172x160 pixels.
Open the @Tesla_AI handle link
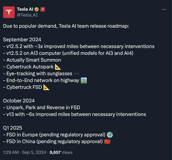pos(27,15)
